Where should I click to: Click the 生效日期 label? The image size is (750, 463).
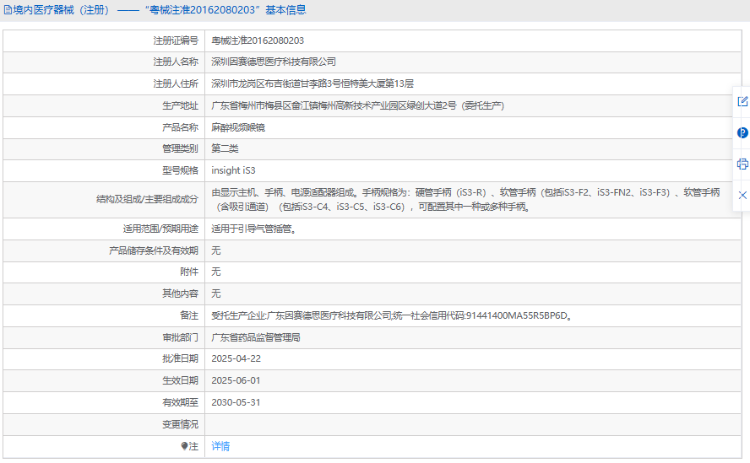(x=180, y=381)
